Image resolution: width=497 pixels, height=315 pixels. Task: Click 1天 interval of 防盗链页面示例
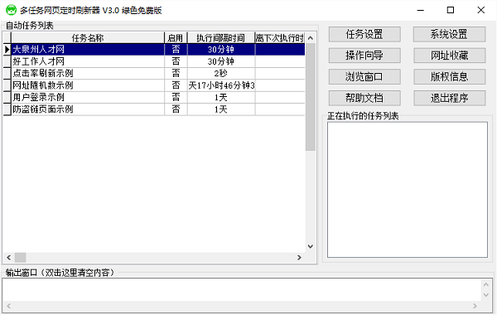tap(221, 109)
